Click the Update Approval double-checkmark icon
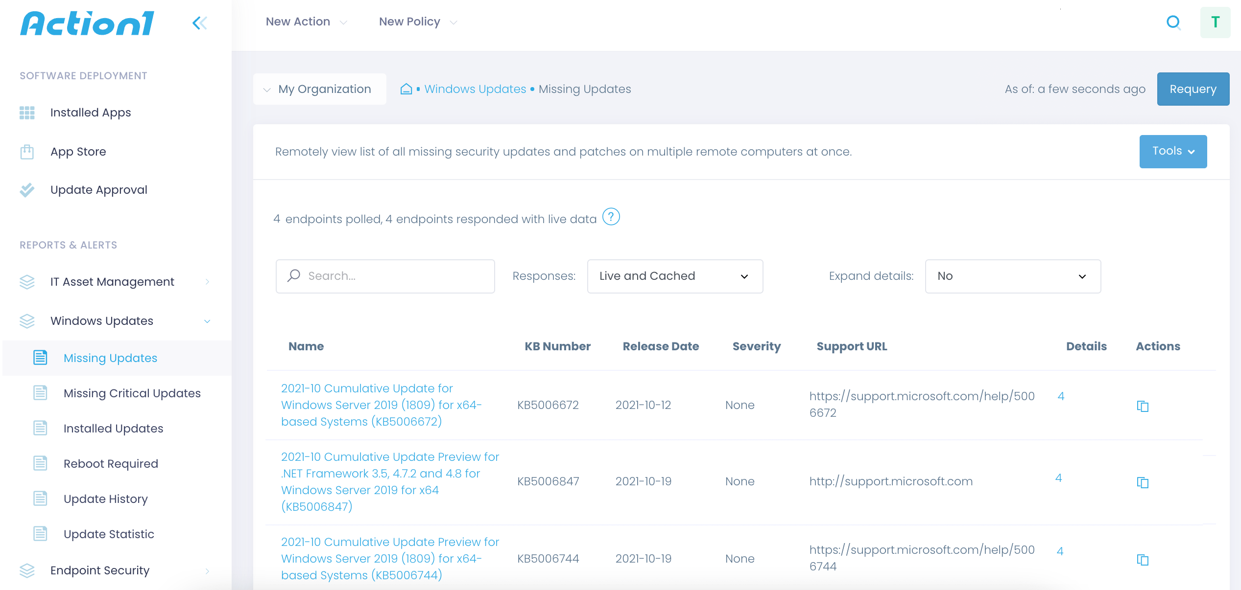Screen dimensions: 1241x590 click(27, 190)
